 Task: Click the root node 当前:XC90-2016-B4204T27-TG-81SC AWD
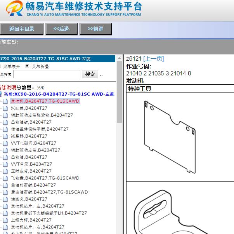[59, 94]
